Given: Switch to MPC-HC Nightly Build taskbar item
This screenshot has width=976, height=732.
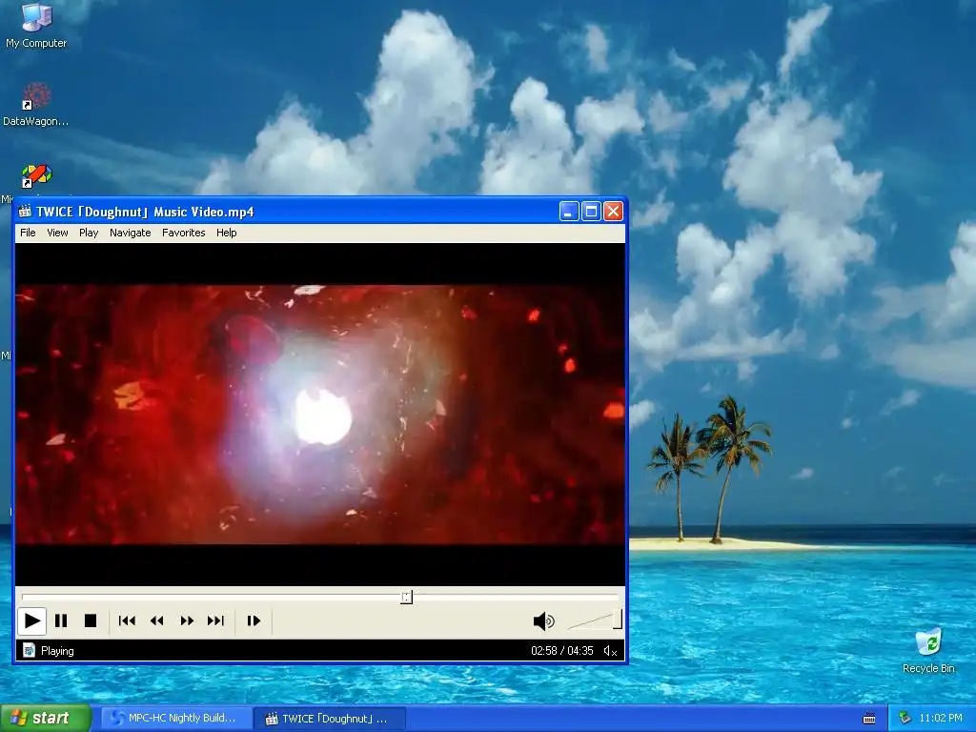Looking at the screenshot, I should (176, 719).
